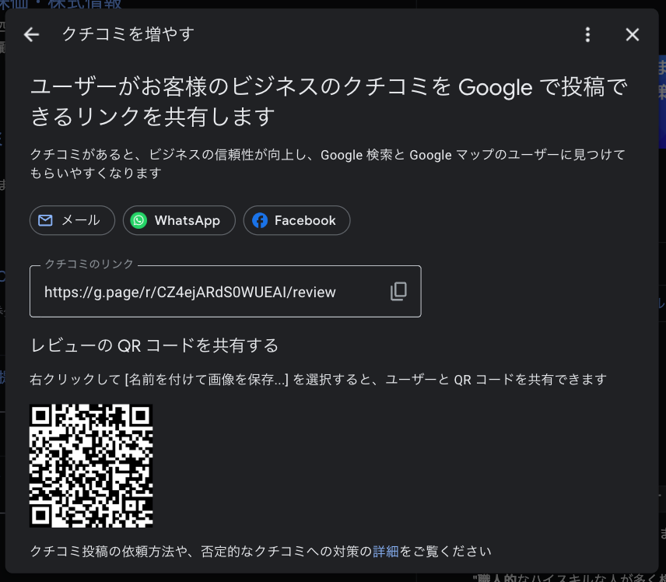Share the review link via WhatsApp
Viewport: 666px width, 582px height.
pyautogui.click(x=179, y=220)
